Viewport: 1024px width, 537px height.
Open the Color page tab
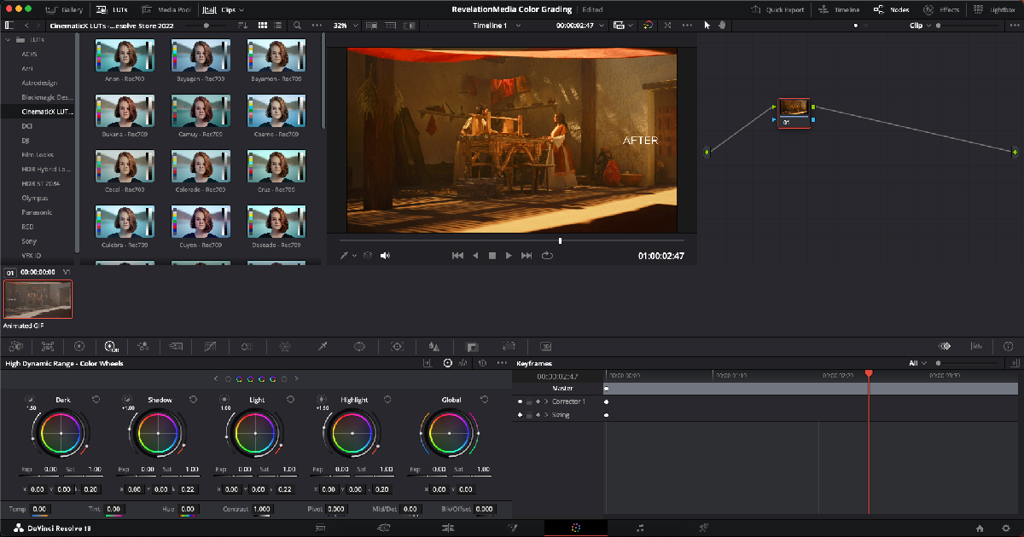(x=576, y=528)
